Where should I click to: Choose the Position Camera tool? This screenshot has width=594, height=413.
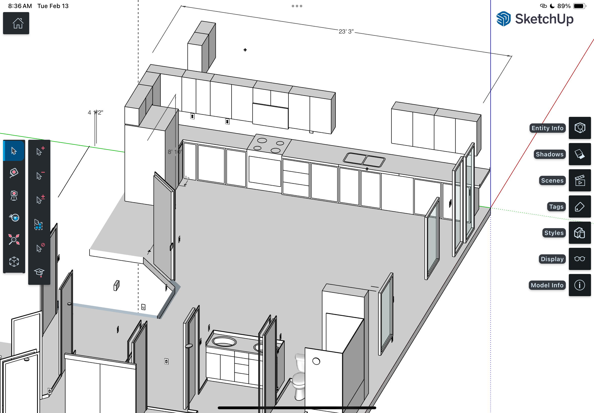[14, 196]
